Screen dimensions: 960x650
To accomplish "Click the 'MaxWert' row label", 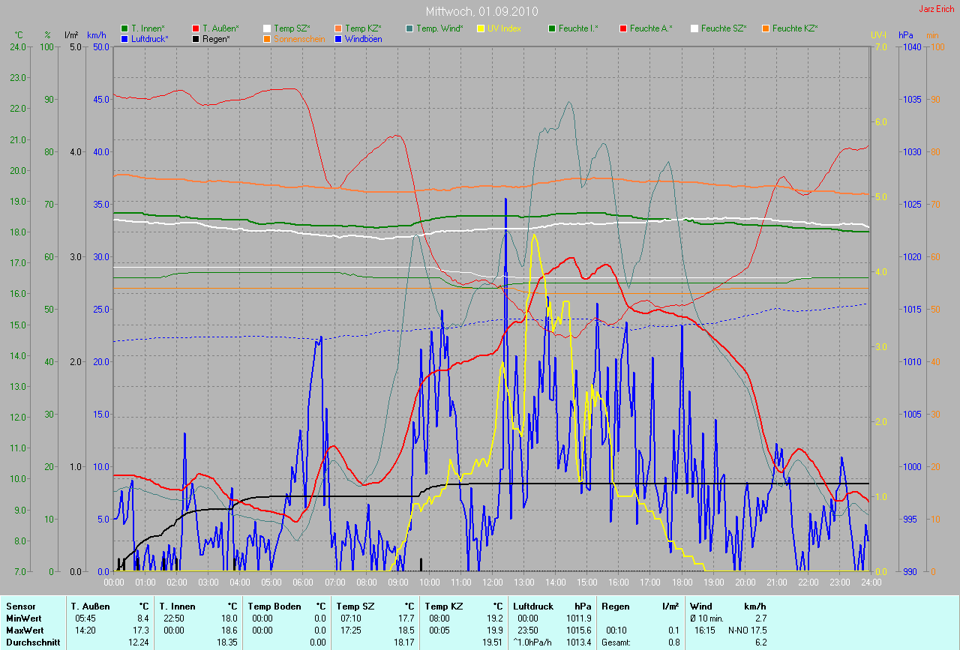I will pyautogui.click(x=25, y=631).
